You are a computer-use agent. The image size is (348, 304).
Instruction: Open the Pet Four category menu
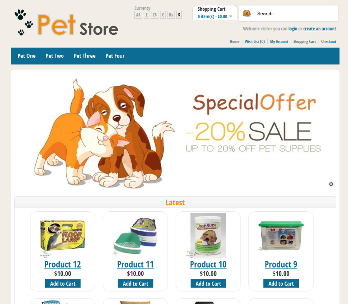(x=115, y=56)
